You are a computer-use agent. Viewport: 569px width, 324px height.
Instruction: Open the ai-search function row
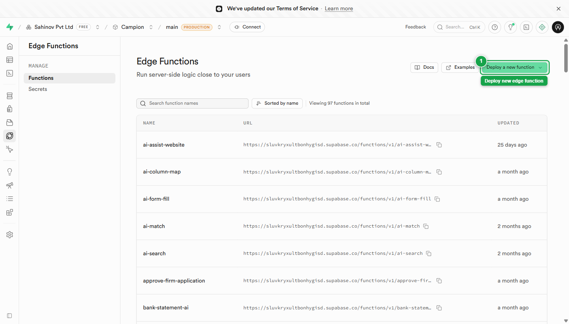[342, 254]
